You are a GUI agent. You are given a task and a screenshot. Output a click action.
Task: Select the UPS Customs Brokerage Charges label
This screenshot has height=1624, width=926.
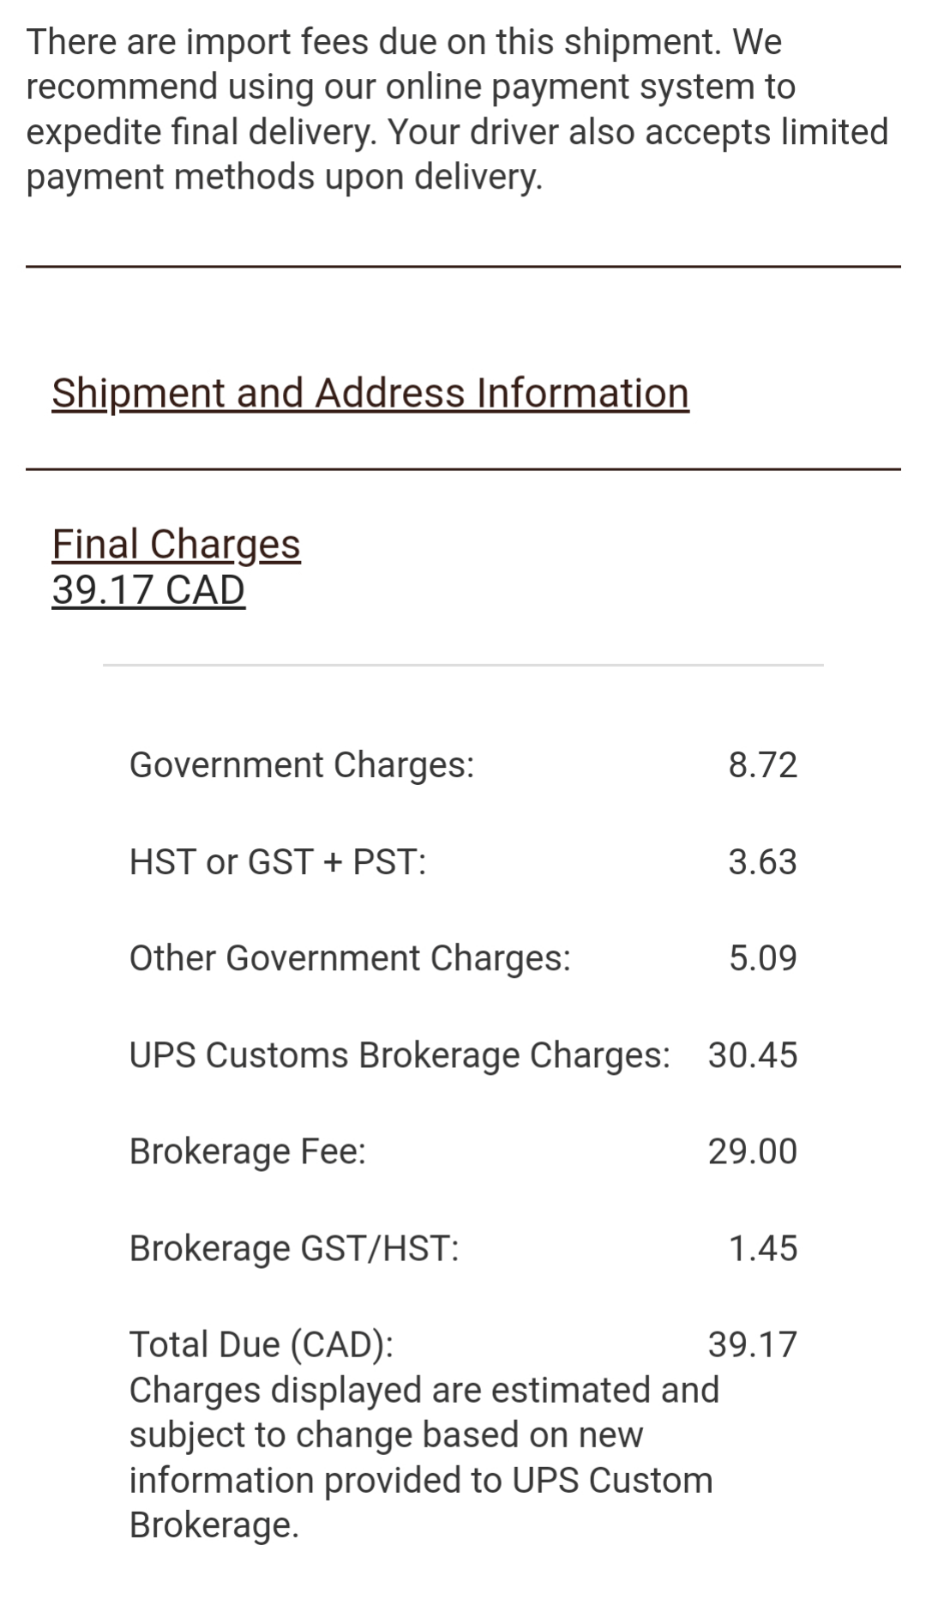pos(399,1055)
